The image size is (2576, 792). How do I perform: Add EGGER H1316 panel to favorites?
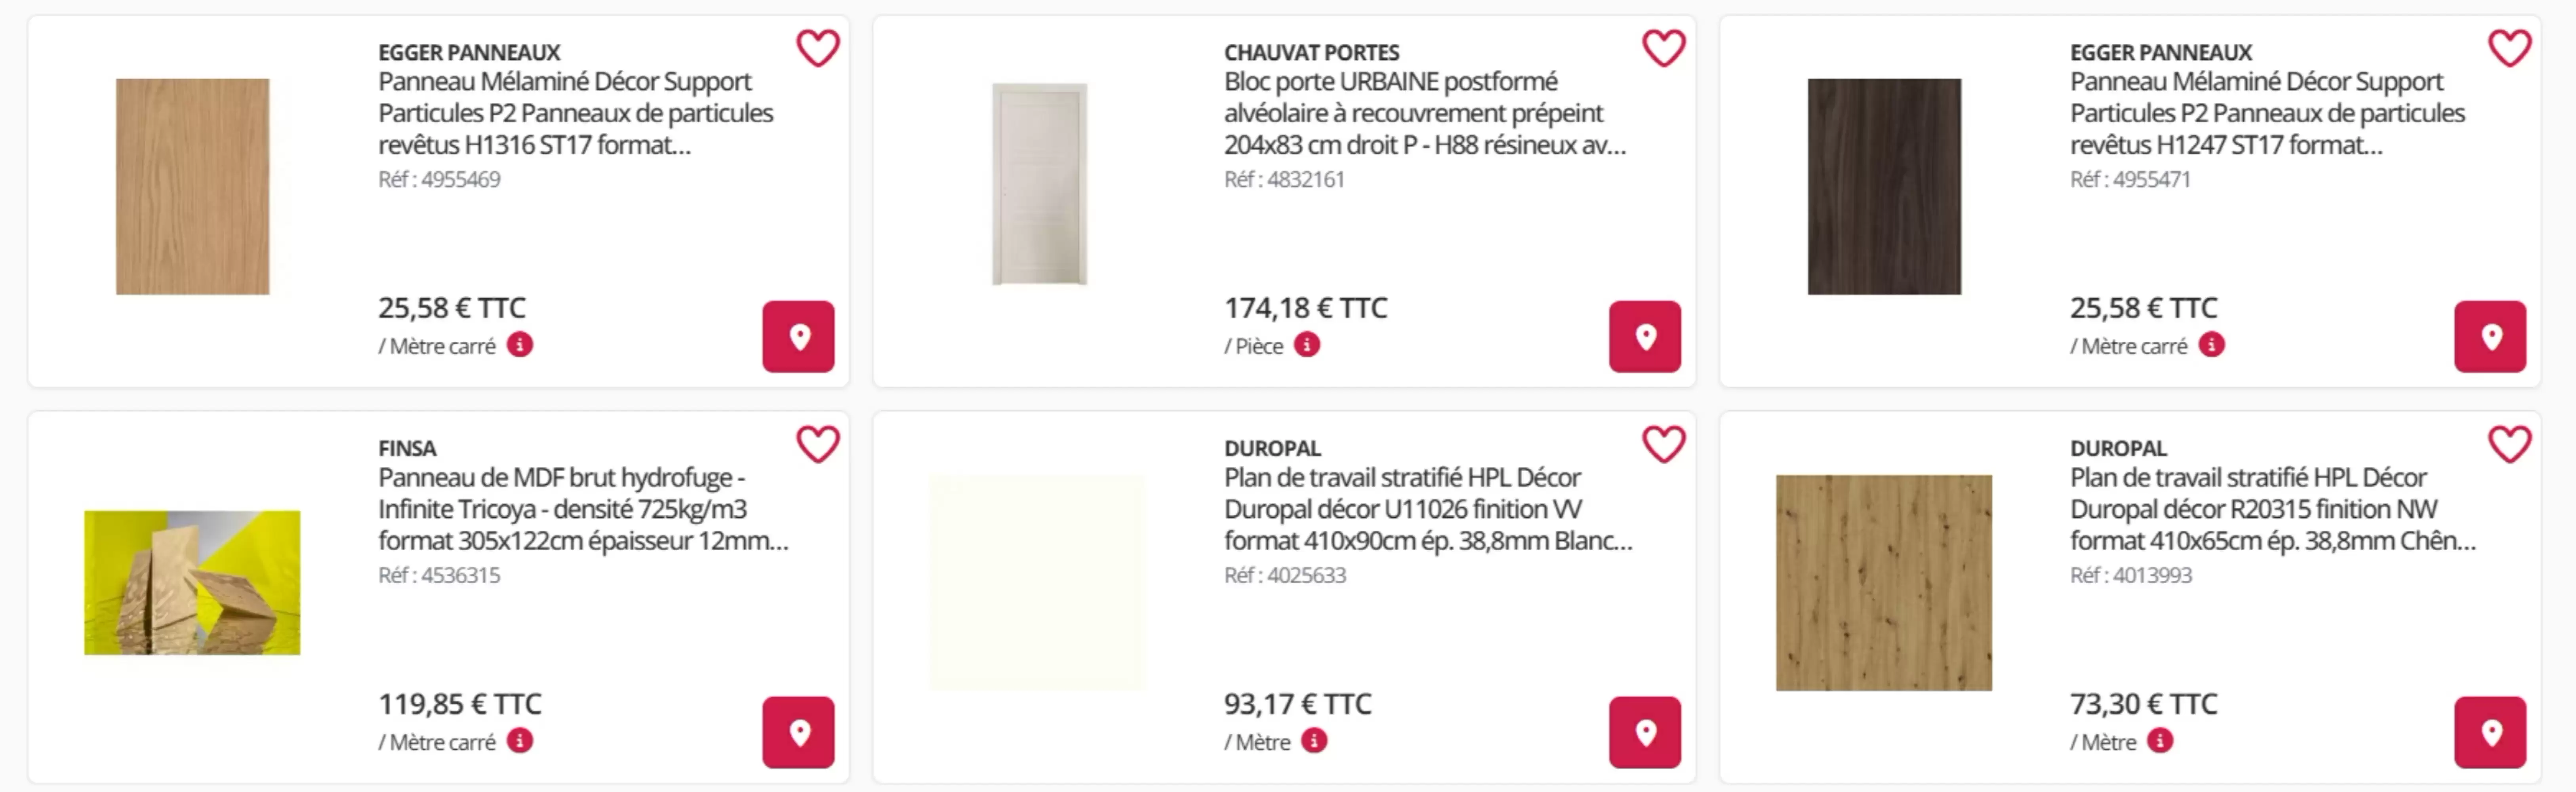point(817,48)
